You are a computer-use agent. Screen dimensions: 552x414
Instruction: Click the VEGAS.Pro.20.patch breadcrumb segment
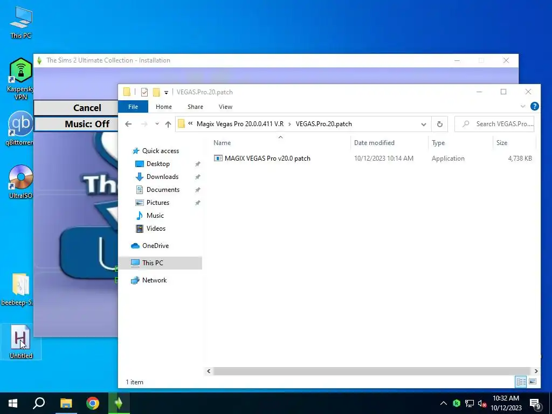click(324, 124)
